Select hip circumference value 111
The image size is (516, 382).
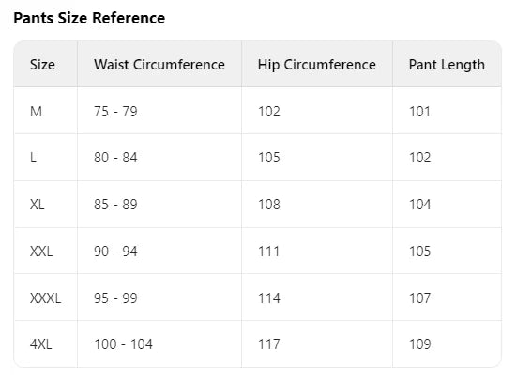tap(269, 252)
